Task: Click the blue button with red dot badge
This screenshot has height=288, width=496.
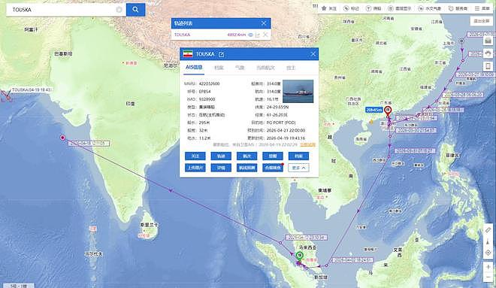Action: [x=273, y=168]
